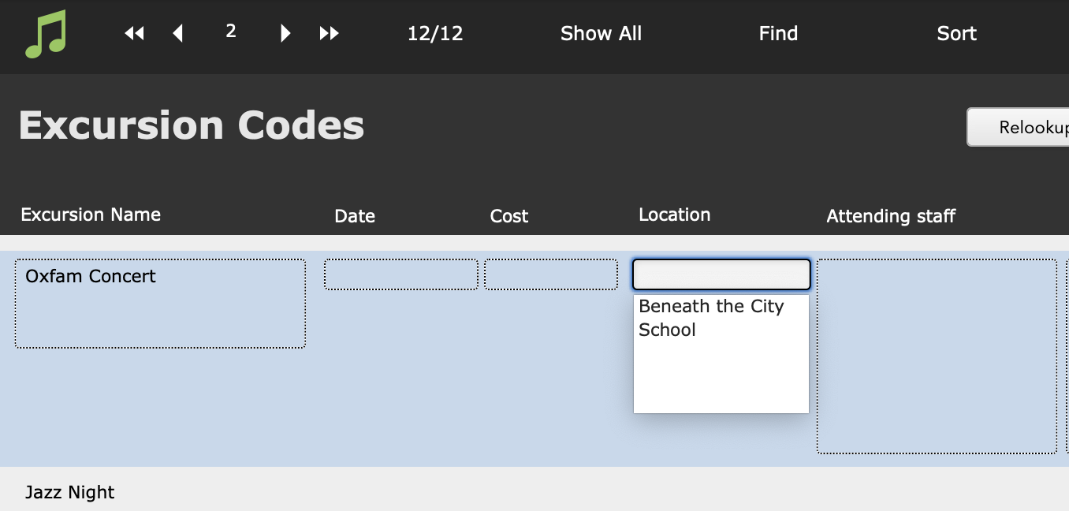The image size is (1069, 511).
Task: Click the Location dropdown field
Action: click(721, 274)
